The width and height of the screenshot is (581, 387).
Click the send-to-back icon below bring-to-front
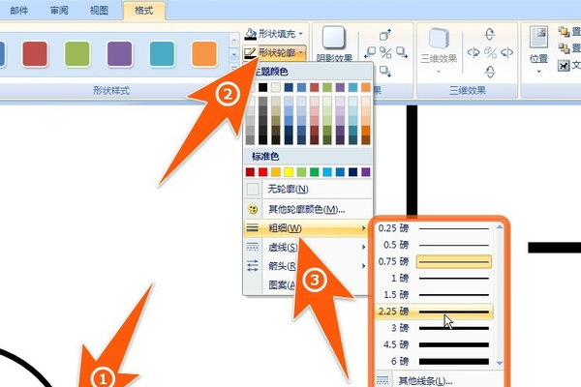pyautogui.click(x=564, y=48)
